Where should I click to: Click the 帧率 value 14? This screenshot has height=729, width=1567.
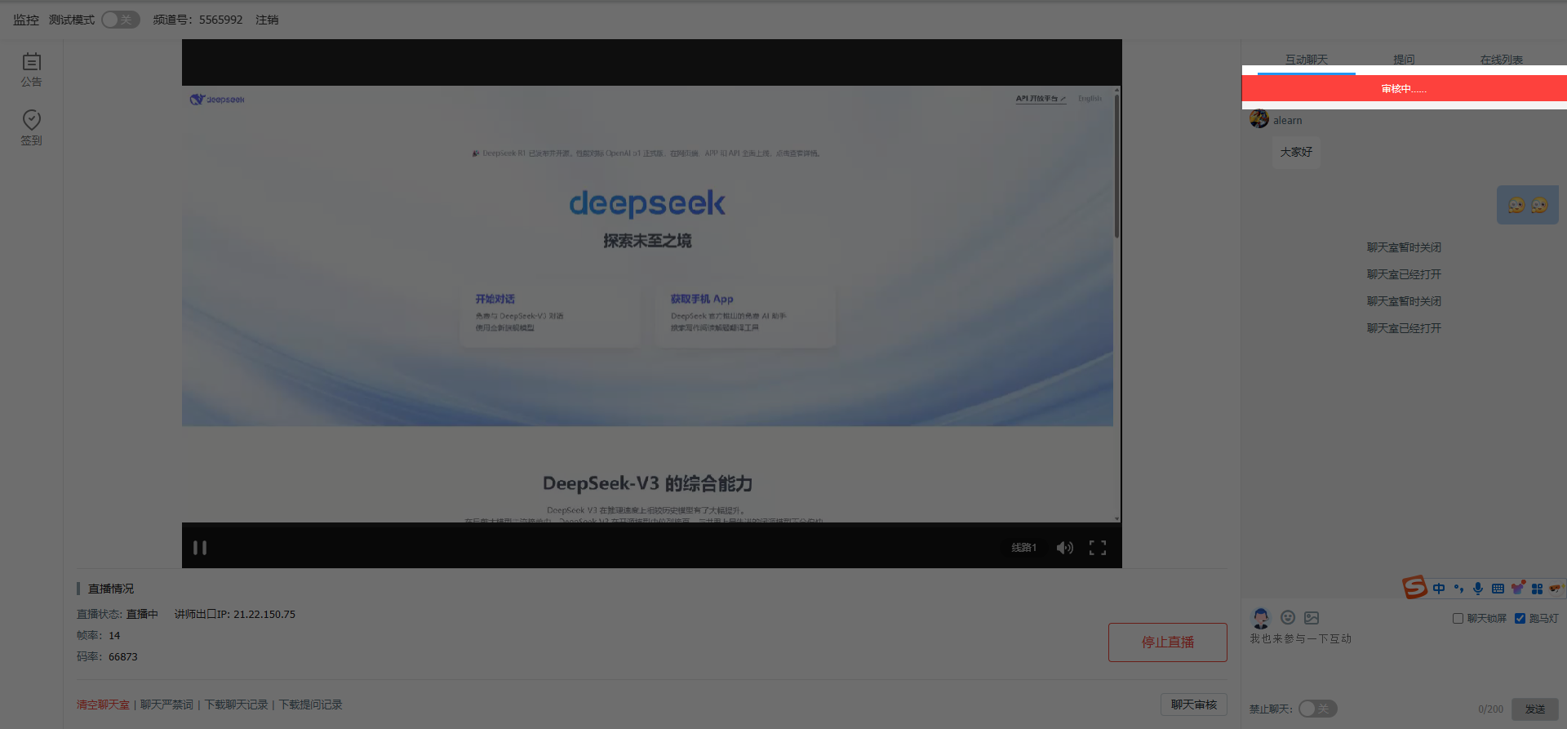click(x=114, y=635)
